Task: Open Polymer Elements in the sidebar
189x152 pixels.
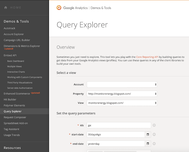Action: click(14, 105)
